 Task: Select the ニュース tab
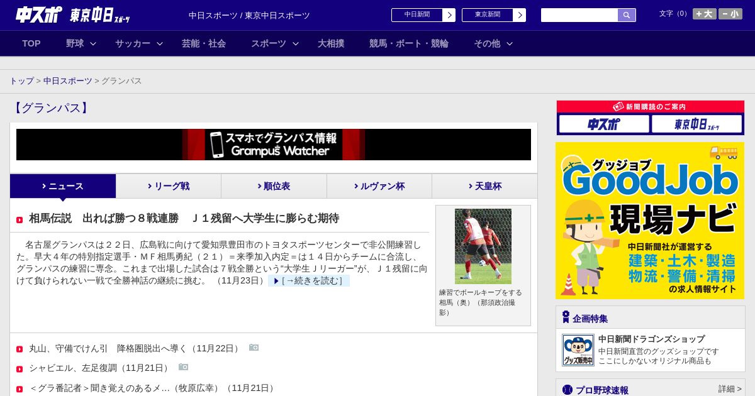[63, 186]
